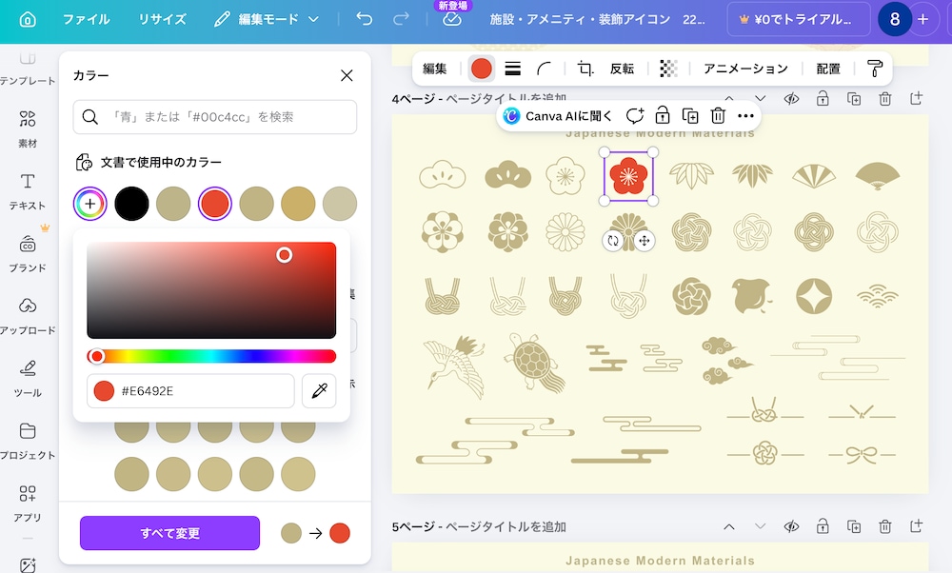Toggle page 4 visibility eye icon
This screenshot has height=573, width=952.
point(791,98)
